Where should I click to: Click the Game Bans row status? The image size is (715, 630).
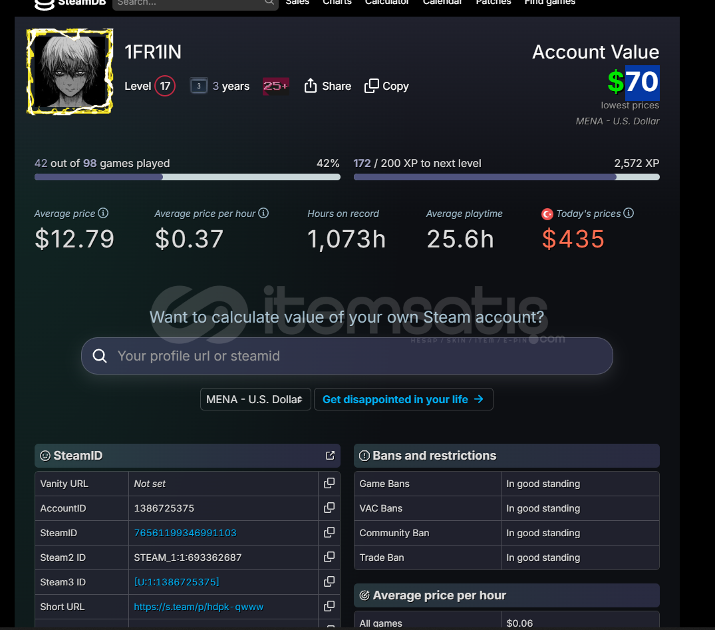(543, 484)
